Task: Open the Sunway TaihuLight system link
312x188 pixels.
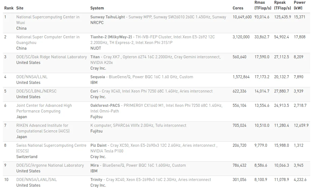Action: [x=108, y=17]
